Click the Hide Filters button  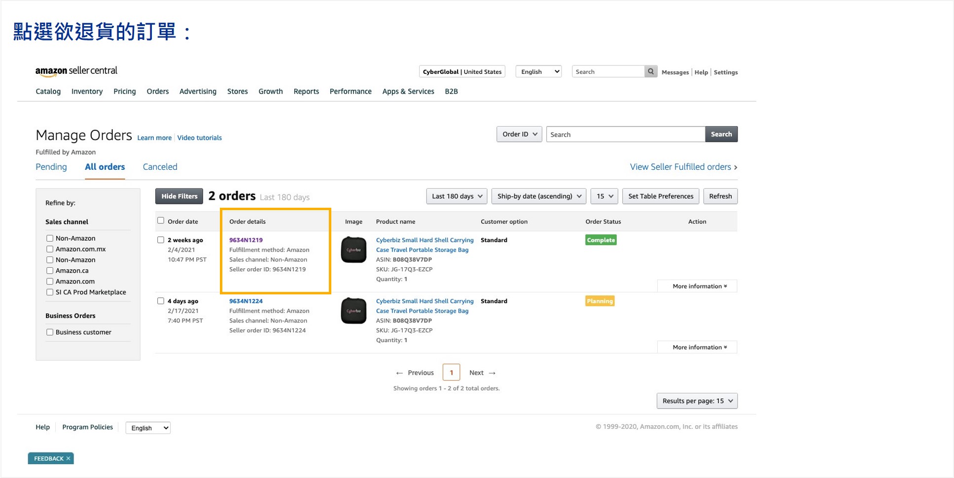[179, 196]
